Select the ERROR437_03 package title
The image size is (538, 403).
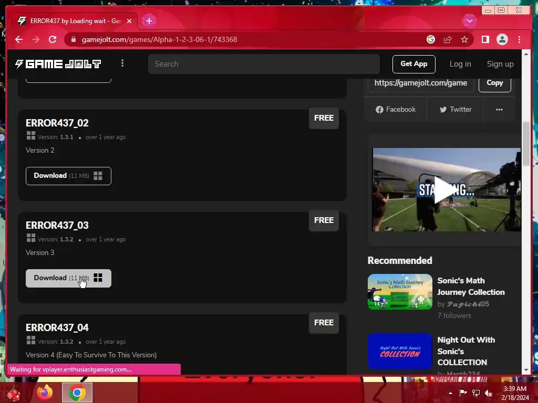coord(57,225)
